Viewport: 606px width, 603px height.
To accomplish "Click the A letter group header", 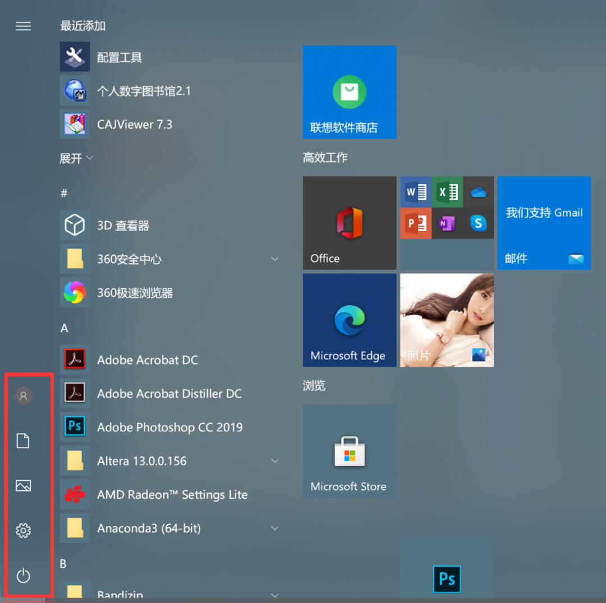I will 64,328.
